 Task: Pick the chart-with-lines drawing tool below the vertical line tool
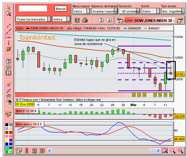pyautogui.click(x=9, y=49)
